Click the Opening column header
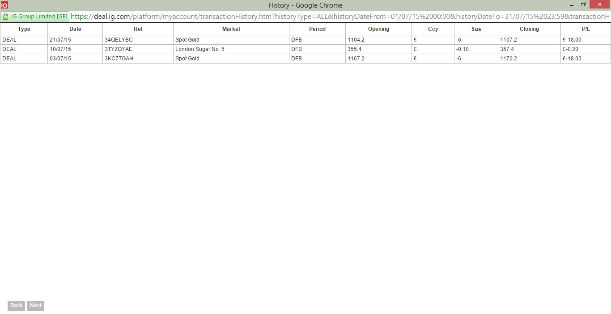The image size is (611, 314). pos(378,29)
